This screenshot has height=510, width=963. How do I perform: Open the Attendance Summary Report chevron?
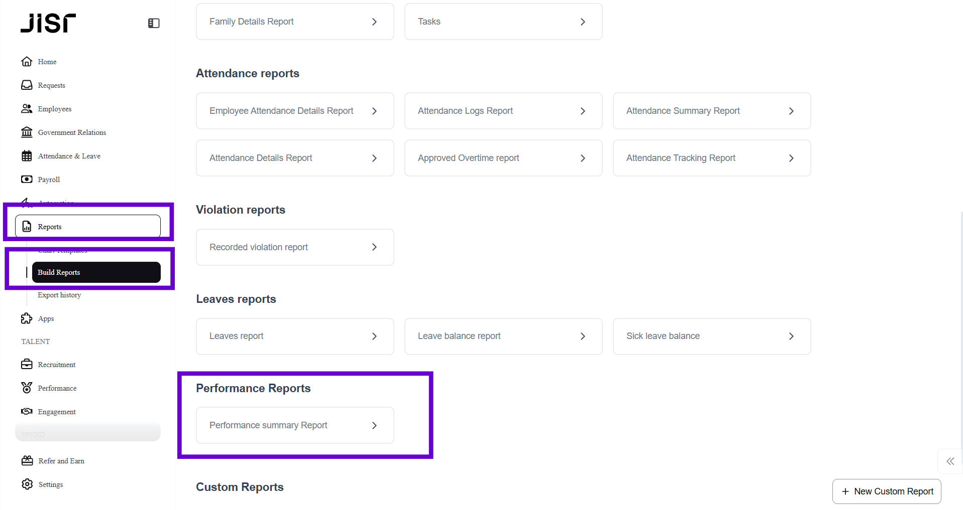coord(791,111)
